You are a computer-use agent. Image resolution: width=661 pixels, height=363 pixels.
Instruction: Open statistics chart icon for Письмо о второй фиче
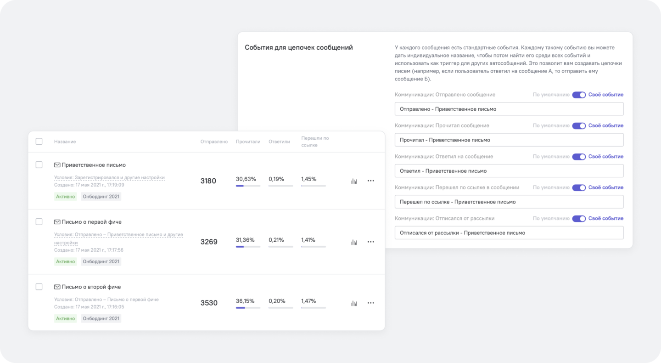click(354, 303)
